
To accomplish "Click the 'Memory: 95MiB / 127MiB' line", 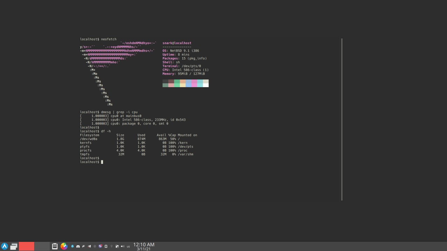I will [x=183, y=74].
